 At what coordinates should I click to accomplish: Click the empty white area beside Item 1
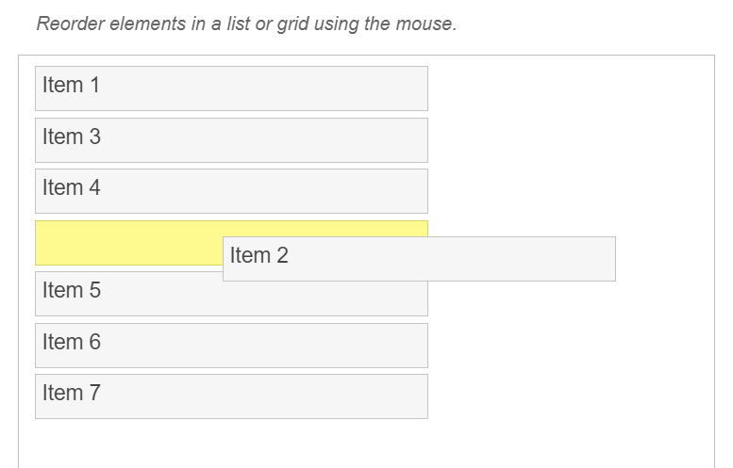click(566, 89)
